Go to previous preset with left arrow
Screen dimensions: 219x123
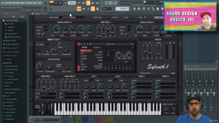pos(131,44)
